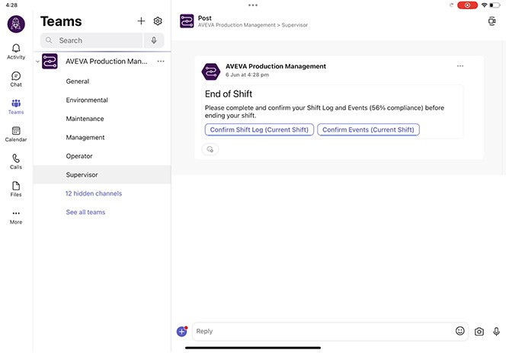Click the AVEVA Production Management sender avatar
Image resolution: width=506 pixels, height=353 pixels.
click(211, 72)
